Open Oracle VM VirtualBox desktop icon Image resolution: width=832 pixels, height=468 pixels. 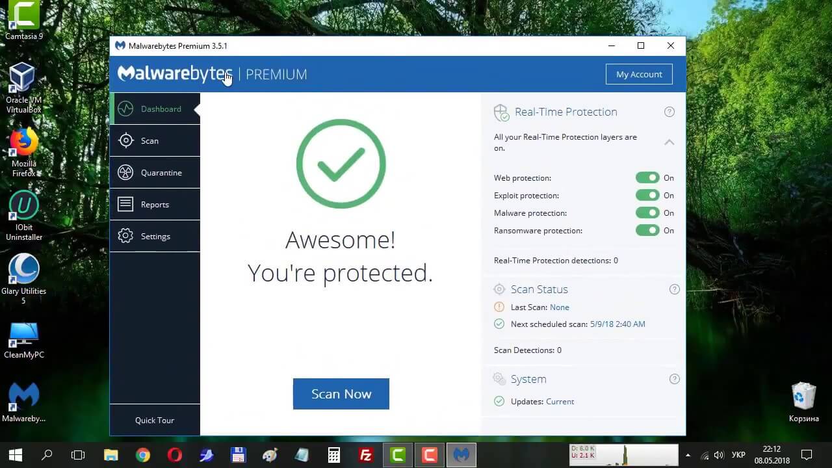tap(23, 88)
